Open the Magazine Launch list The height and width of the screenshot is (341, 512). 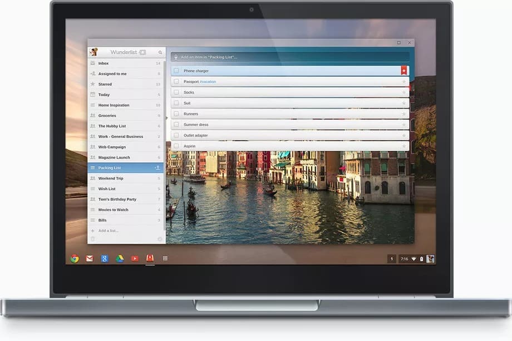[x=125, y=157]
